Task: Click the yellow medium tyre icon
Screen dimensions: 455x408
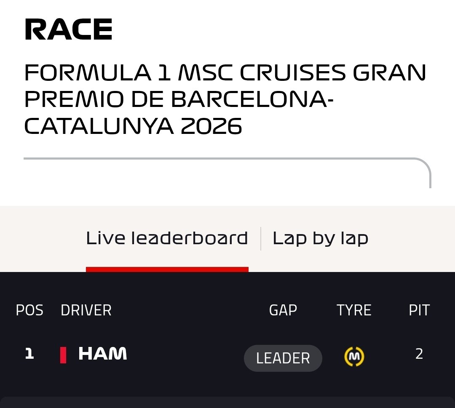Action: (354, 356)
